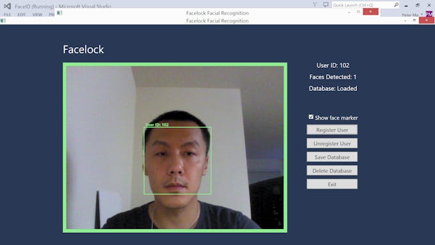The width and height of the screenshot is (435, 245).
Task: Exit the Facelock application
Action: click(332, 184)
